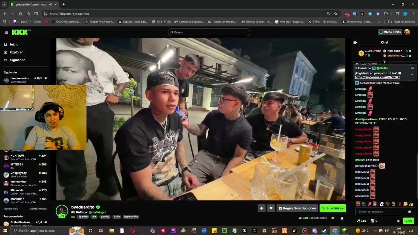Click the byeduardito live avatar
Viewport: 418px width, 235px height.
(62, 211)
